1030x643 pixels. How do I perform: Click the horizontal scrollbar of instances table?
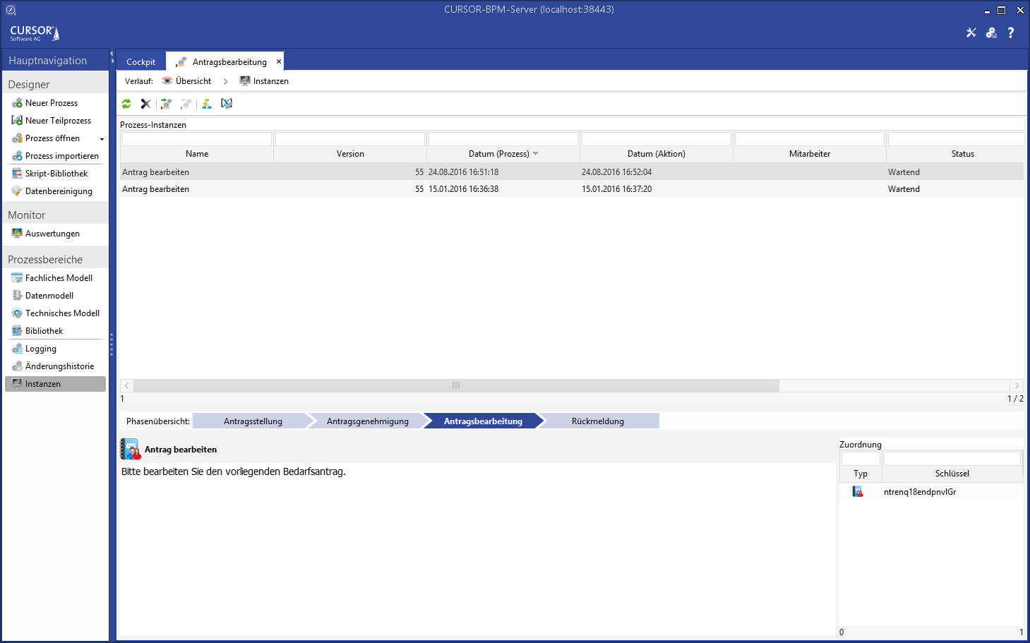456,385
